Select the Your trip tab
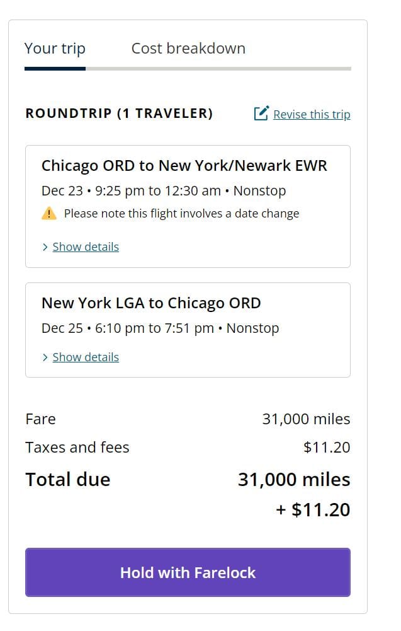 coord(54,48)
